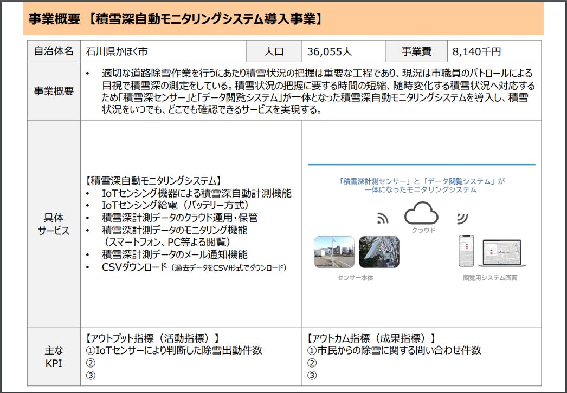
Task: Select ①市民からの除雪に関する問い合わせ件数
Action: point(394,350)
